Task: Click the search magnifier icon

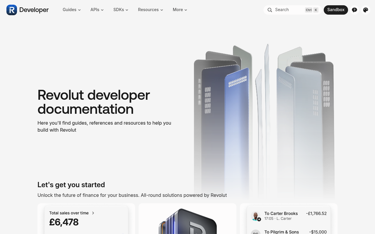Action: 270,10
